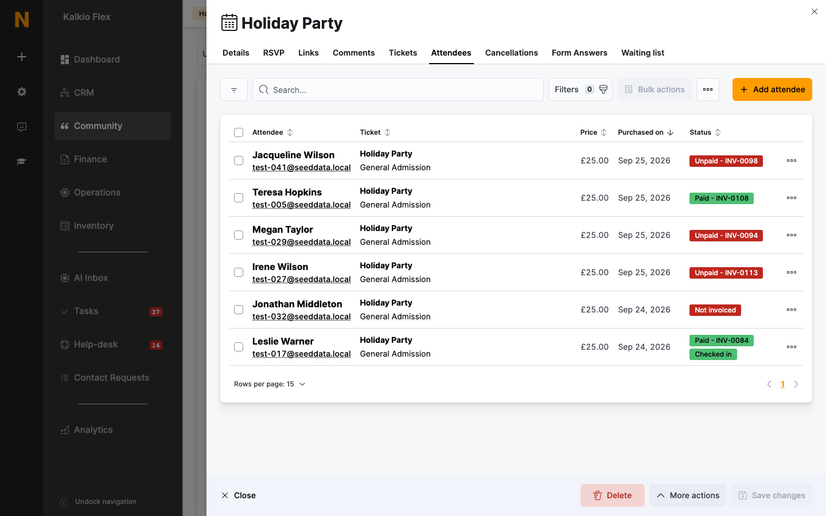
Task: Go to previous page arrow
Action: pyautogui.click(x=769, y=384)
